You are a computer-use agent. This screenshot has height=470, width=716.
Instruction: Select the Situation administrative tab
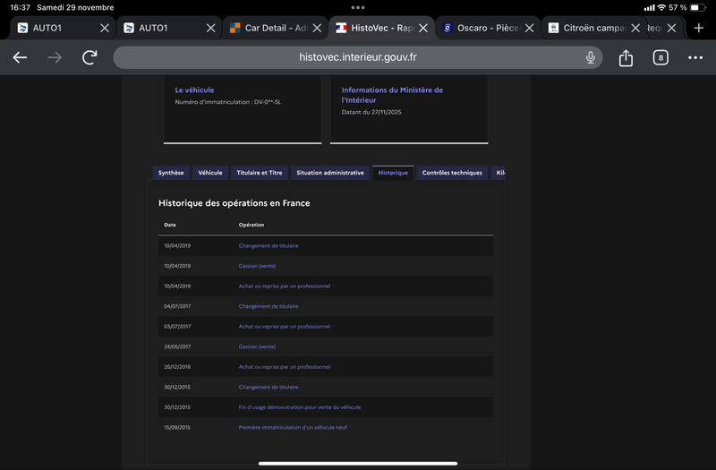330,173
